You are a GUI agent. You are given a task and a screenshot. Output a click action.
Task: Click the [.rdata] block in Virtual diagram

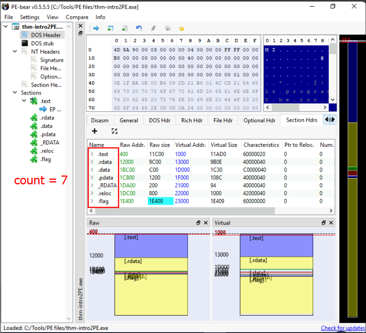point(276,263)
